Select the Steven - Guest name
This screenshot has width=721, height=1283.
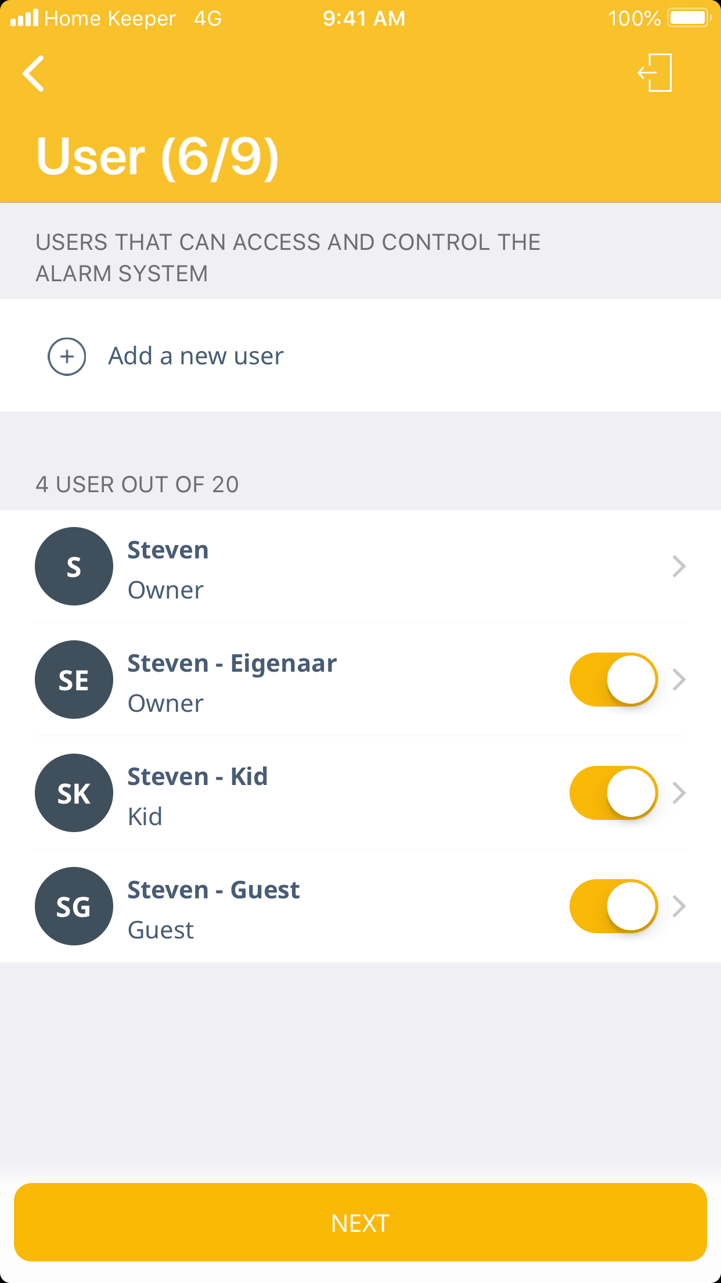pos(213,890)
